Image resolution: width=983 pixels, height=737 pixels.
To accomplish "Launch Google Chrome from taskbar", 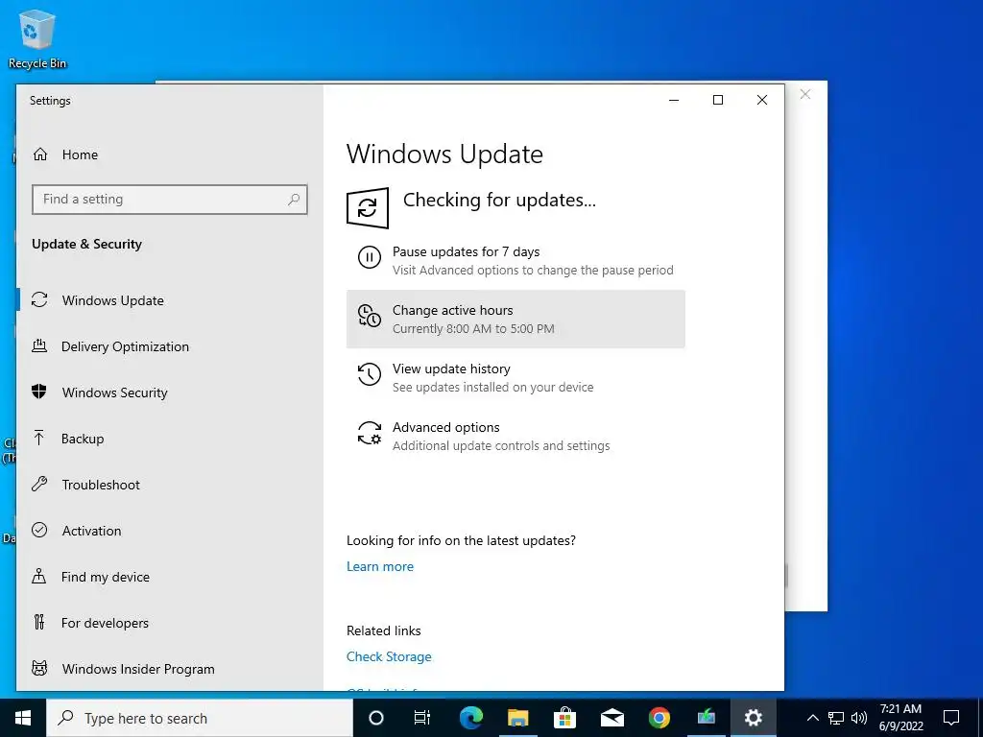I will click(x=659, y=718).
